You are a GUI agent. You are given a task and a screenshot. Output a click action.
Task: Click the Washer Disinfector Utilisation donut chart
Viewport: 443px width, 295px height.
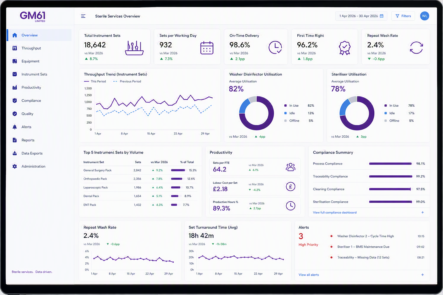[256, 113]
